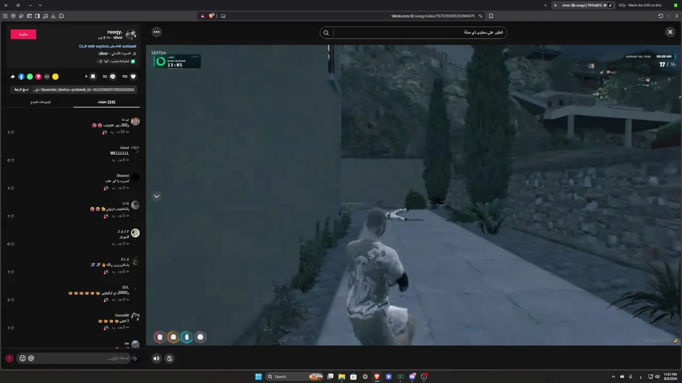The image size is (682, 383).
Task: Open the original sound by oliver link
Action: pyautogui.click(x=115, y=54)
